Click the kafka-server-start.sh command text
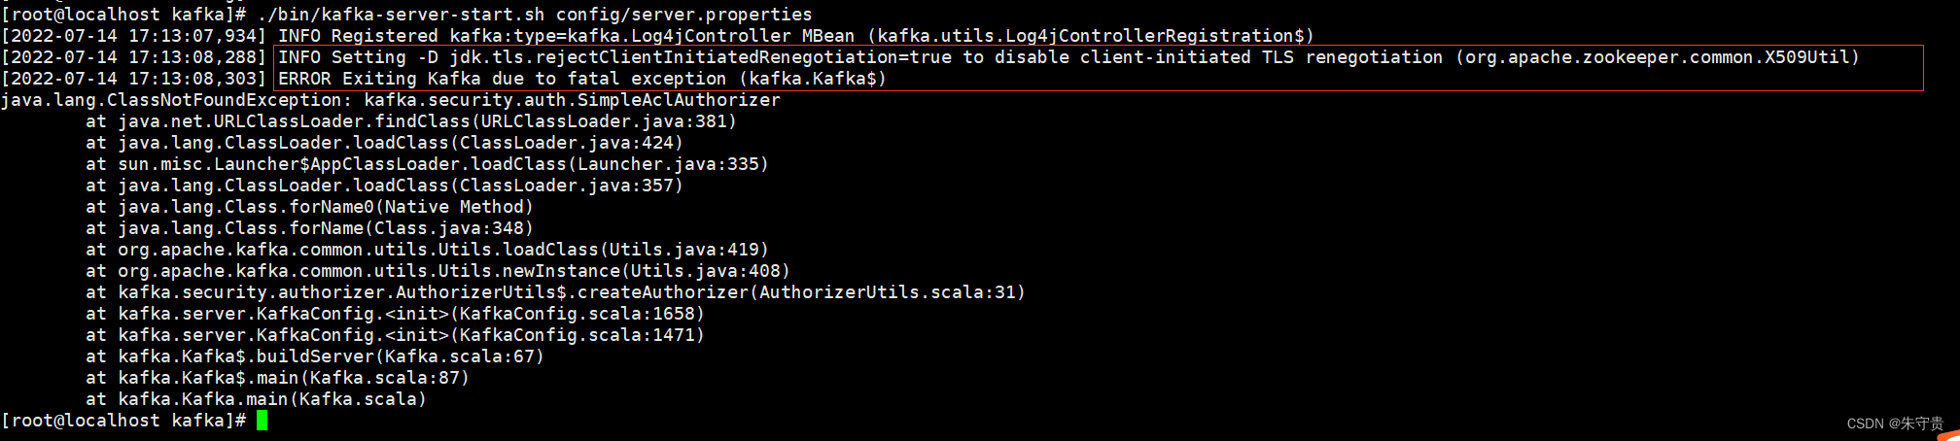Viewport: 1960px width, 441px height. click(401, 15)
